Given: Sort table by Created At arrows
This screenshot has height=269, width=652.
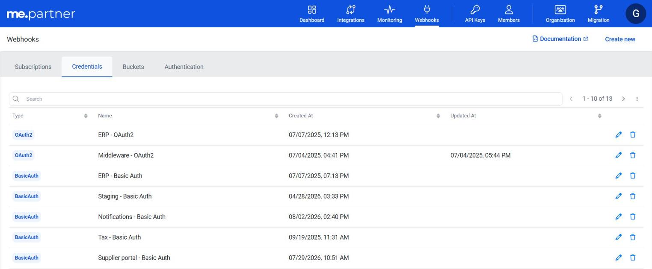Looking at the screenshot, I should pyautogui.click(x=438, y=116).
